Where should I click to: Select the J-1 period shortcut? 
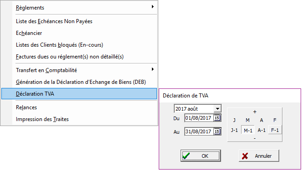click(x=234, y=130)
